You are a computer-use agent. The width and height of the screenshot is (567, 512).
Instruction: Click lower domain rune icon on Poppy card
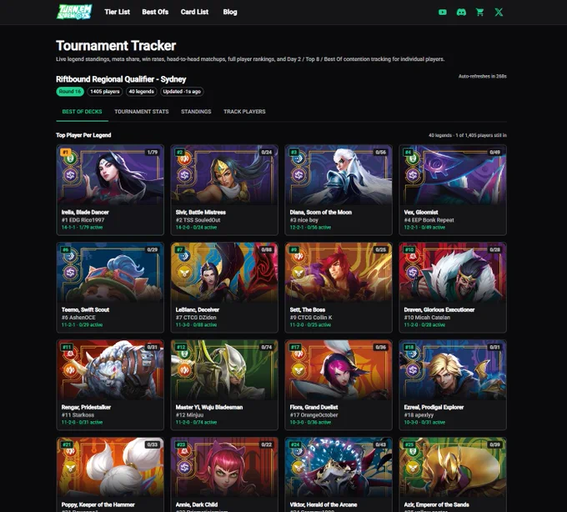70,468
